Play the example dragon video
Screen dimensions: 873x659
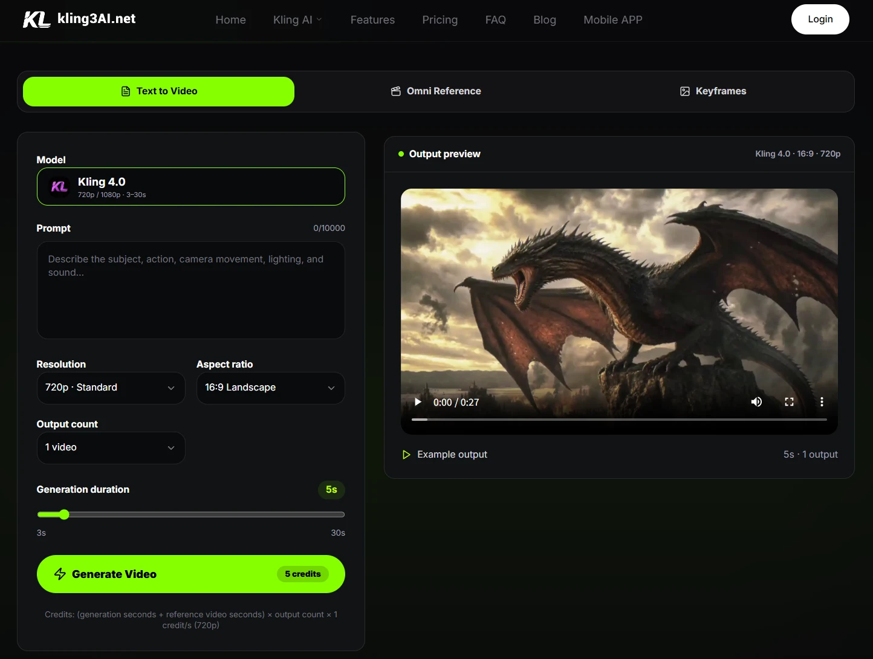pos(418,402)
